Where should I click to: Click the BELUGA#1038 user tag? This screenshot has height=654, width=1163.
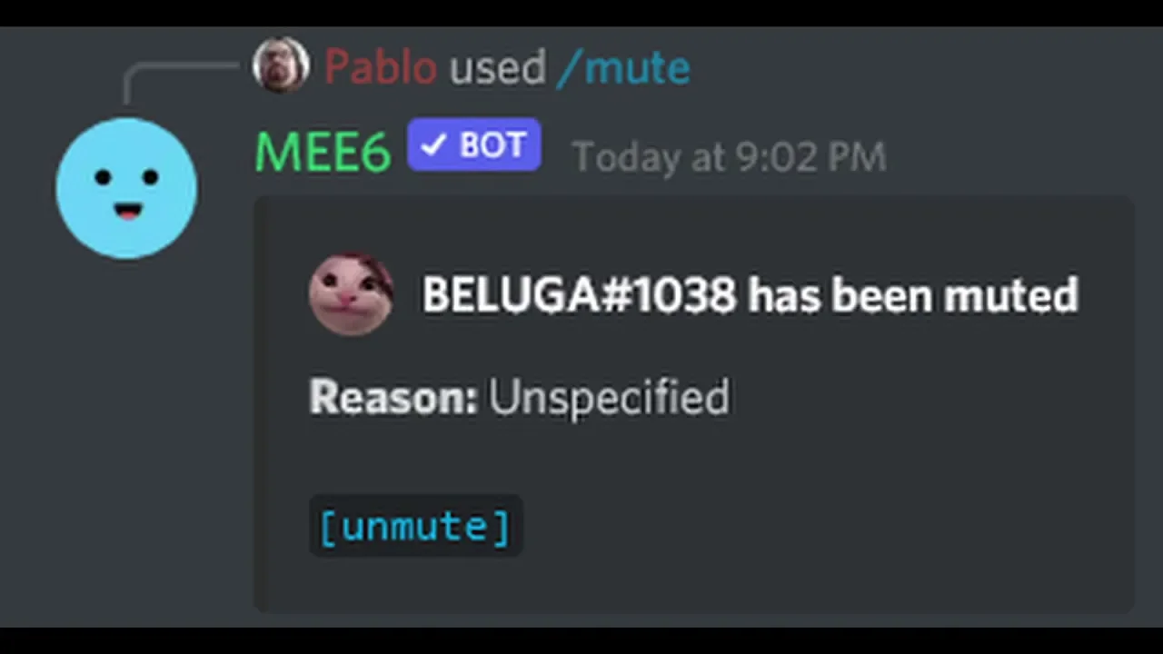click(x=579, y=295)
